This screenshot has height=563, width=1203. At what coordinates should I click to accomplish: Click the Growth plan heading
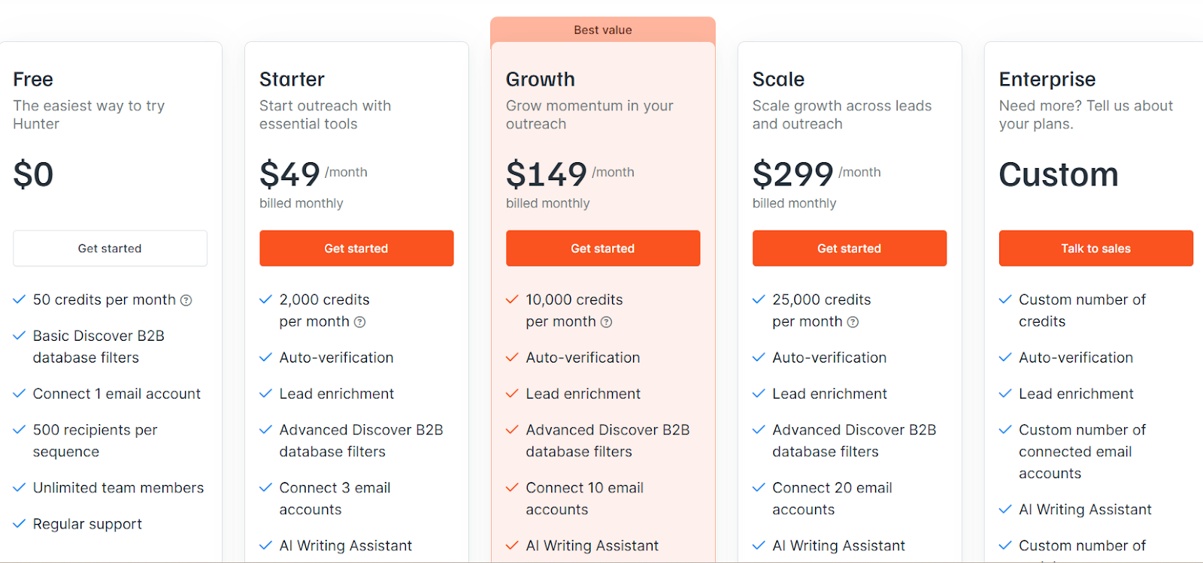pos(541,80)
